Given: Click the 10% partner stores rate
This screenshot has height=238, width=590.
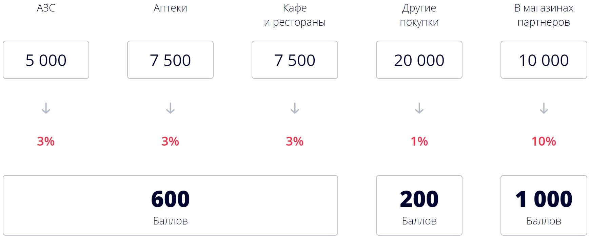Looking at the screenshot, I should point(544,141).
